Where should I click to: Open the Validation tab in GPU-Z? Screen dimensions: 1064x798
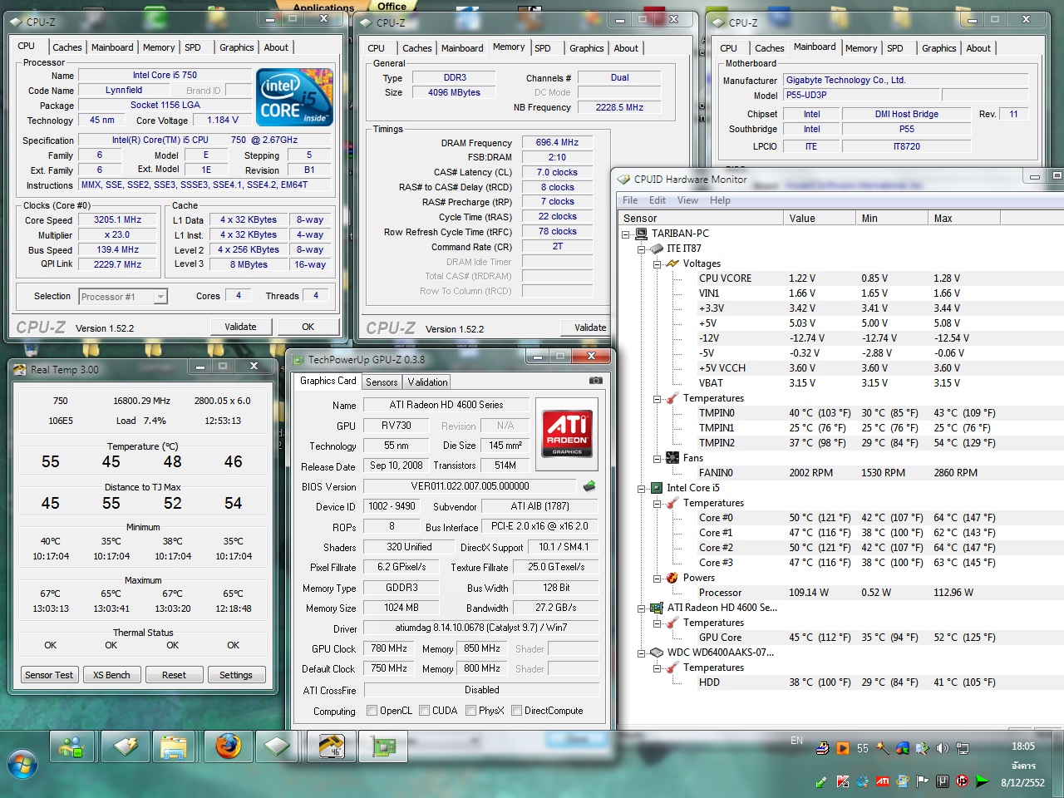pyautogui.click(x=428, y=382)
